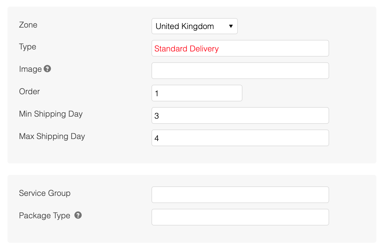This screenshot has width=387, height=247.
Task: Click the Image label text
Action: pos(30,69)
